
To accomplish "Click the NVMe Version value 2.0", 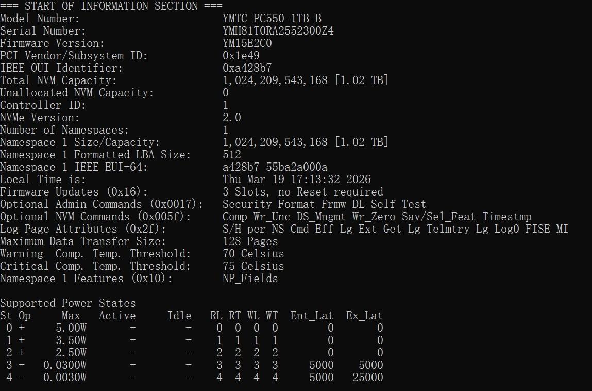I will (x=232, y=118).
